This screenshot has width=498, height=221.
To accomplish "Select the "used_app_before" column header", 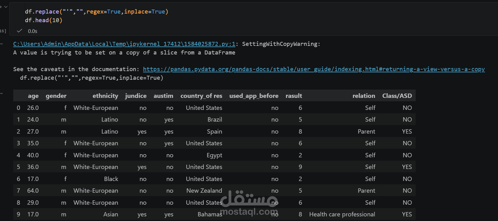I will tap(253, 96).
